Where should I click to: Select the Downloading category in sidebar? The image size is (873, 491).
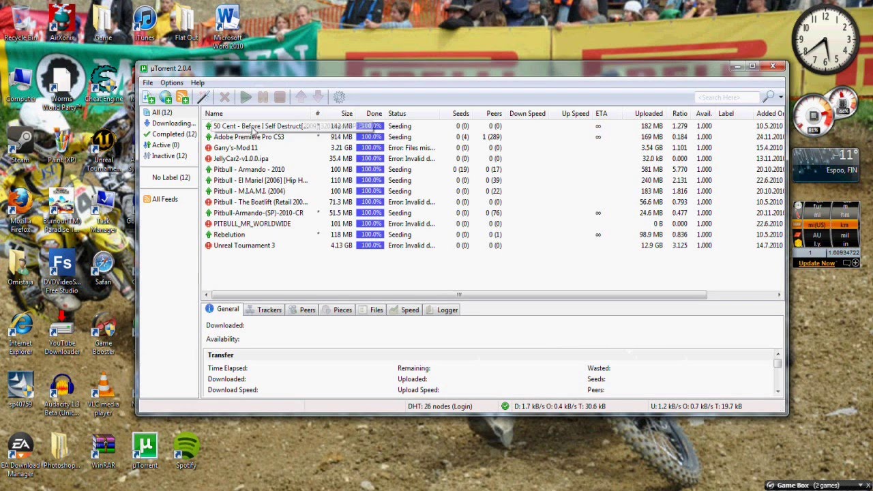coord(170,123)
